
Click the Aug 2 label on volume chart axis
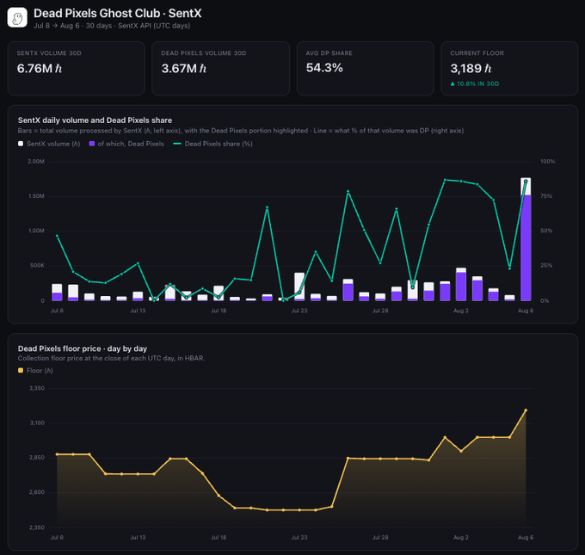(x=461, y=311)
